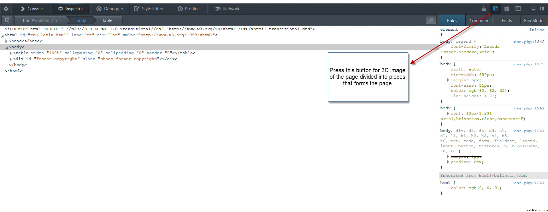The height and width of the screenshot is (212, 548).
Task: Toggle the 3D view cube button
Action: point(495,9)
